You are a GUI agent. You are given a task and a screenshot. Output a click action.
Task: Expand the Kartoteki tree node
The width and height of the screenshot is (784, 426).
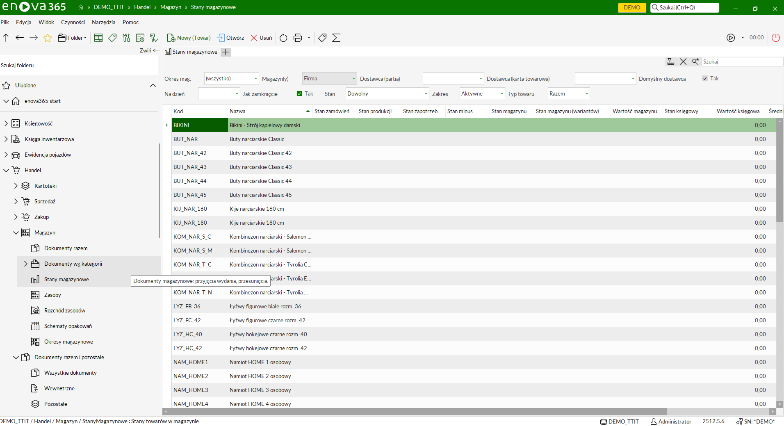pos(16,186)
